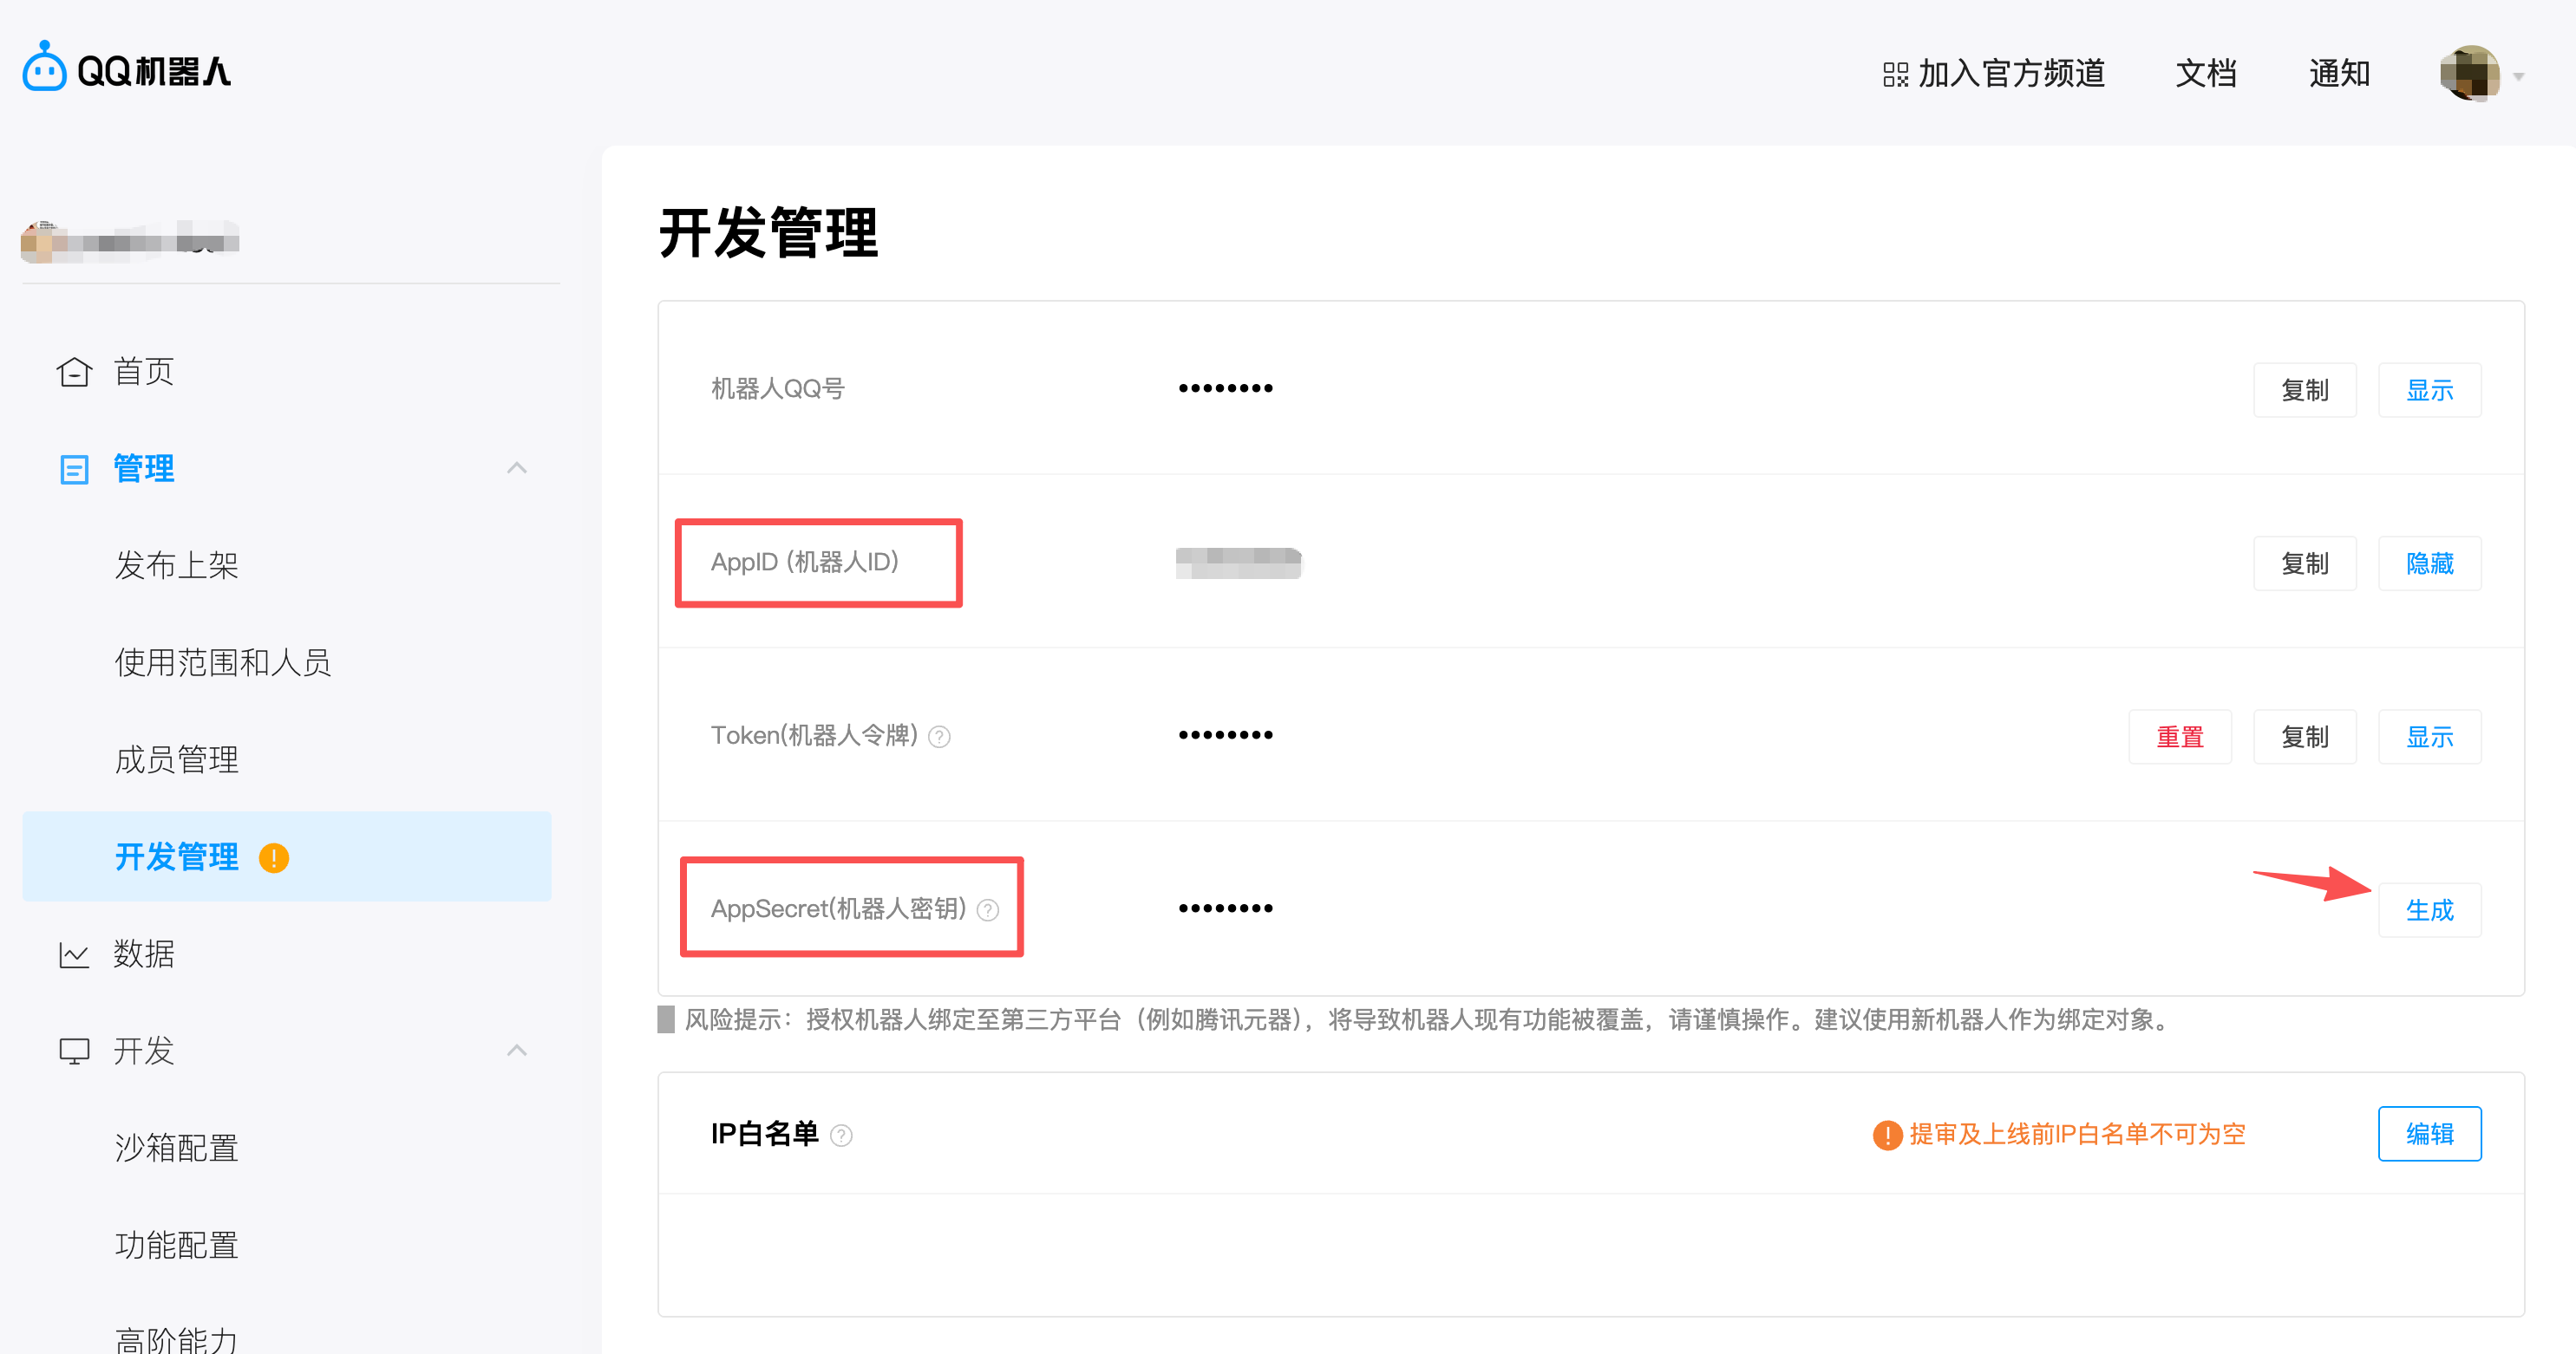This screenshot has width=2576, height=1354.
Task: Generate a new AppSecret with 生成 button
Action: tap(2430, 909)
